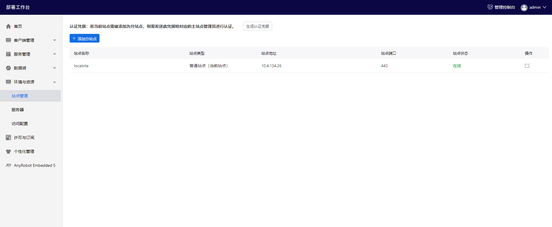Viewport: 552px width, 227px height.
Task: Click the 操作 column header
Action: pyautogui.click(x=529, y=53)
